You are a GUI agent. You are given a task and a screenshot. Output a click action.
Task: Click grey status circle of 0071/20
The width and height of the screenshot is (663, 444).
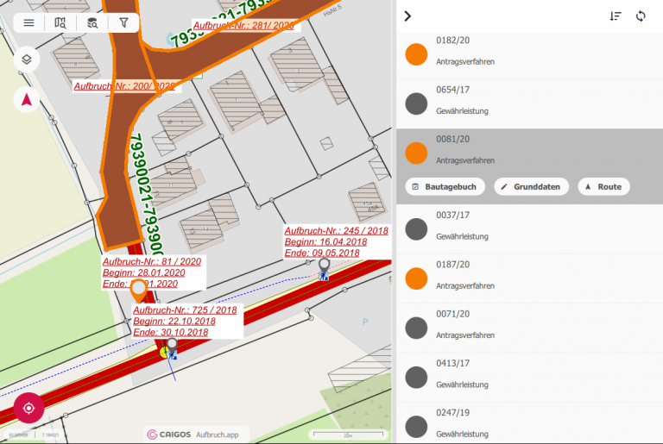point(416,328)
